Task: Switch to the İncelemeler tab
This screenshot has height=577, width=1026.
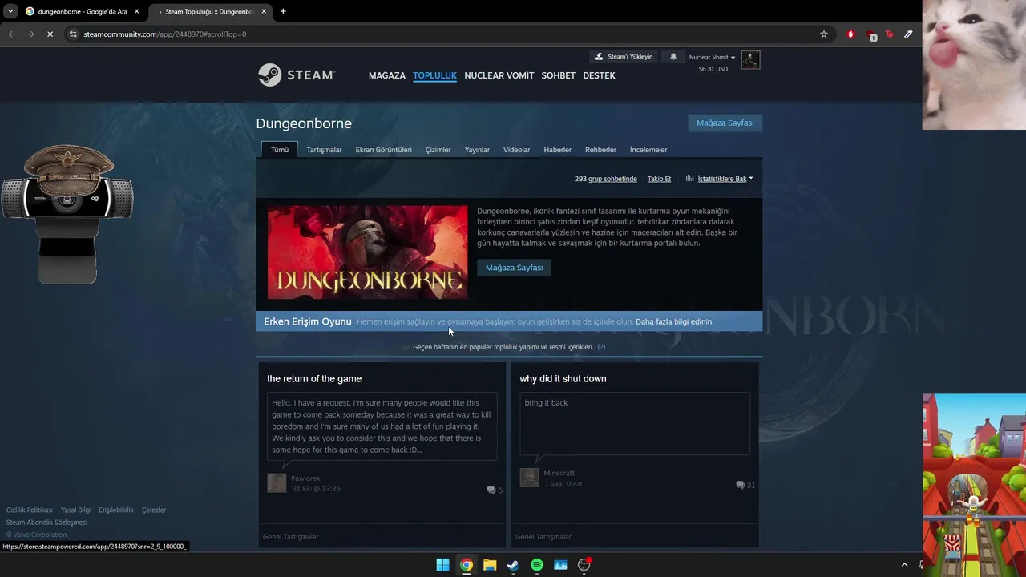Action: point(648,150)
